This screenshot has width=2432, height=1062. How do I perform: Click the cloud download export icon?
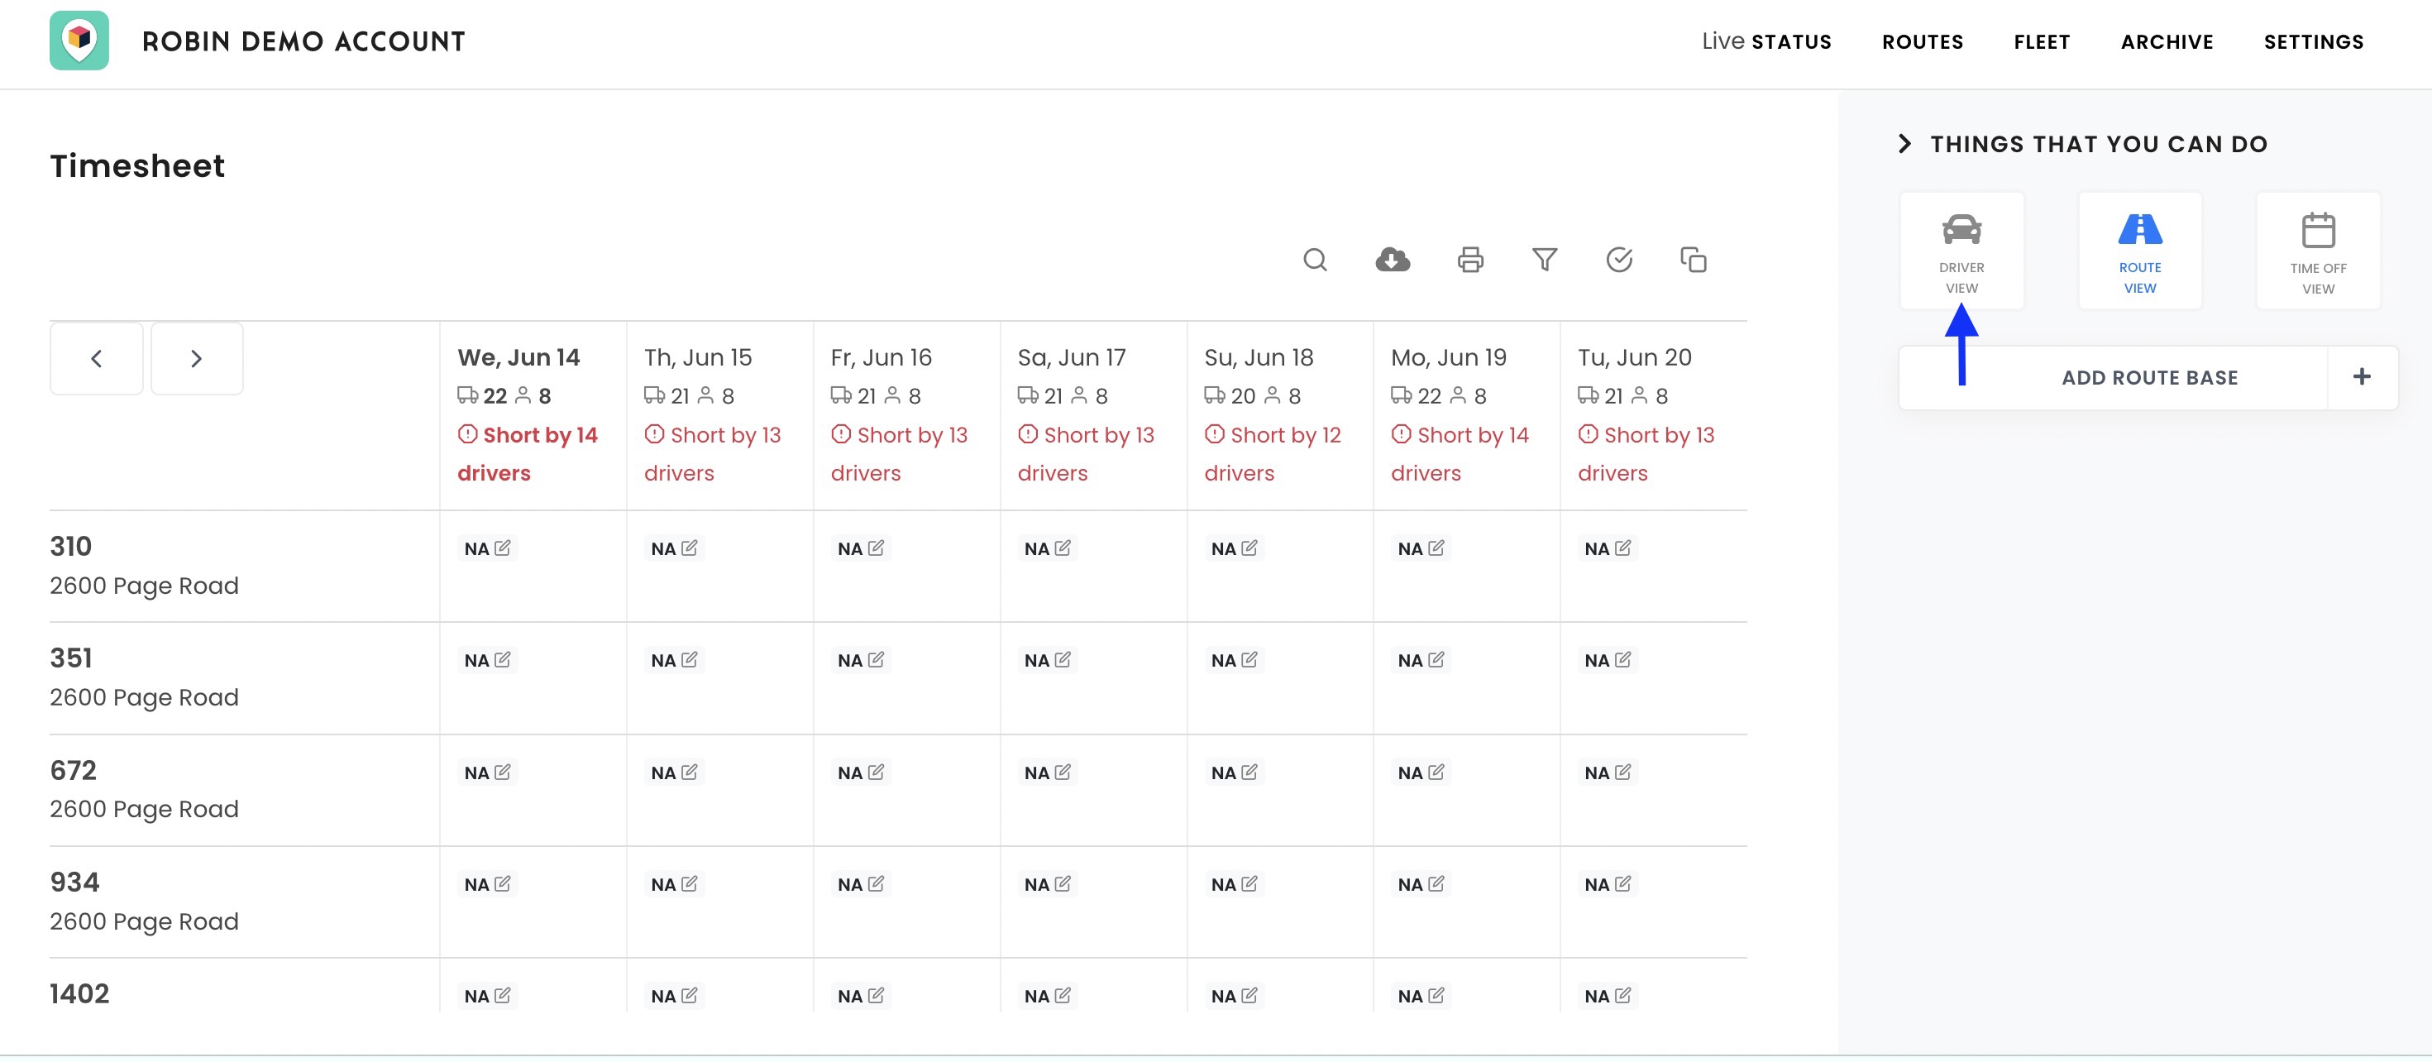[x=1393, y=260]
